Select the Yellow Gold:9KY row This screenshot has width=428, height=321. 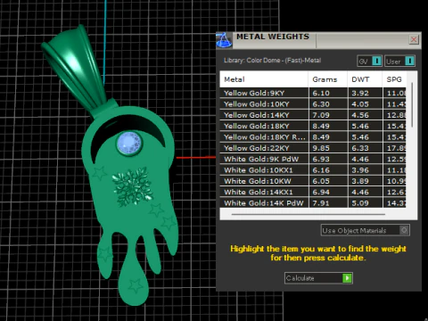tap(313, 93)
